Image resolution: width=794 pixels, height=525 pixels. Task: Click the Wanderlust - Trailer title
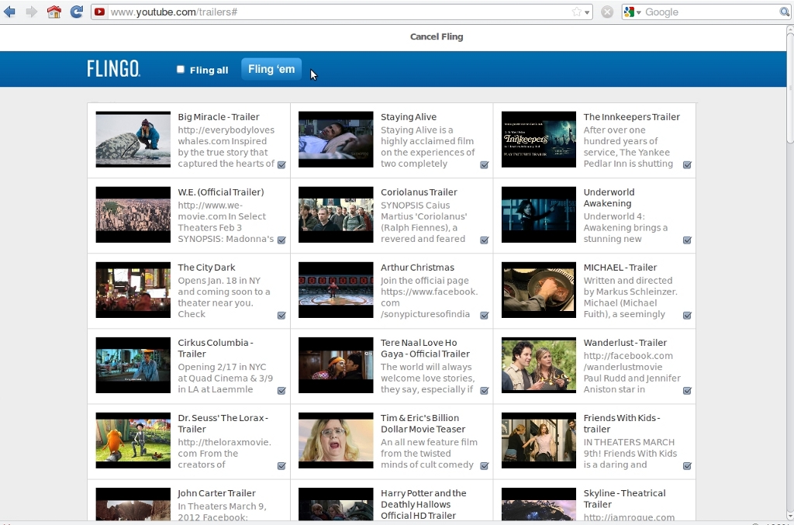pyautogui.click(x=625, y=343)
